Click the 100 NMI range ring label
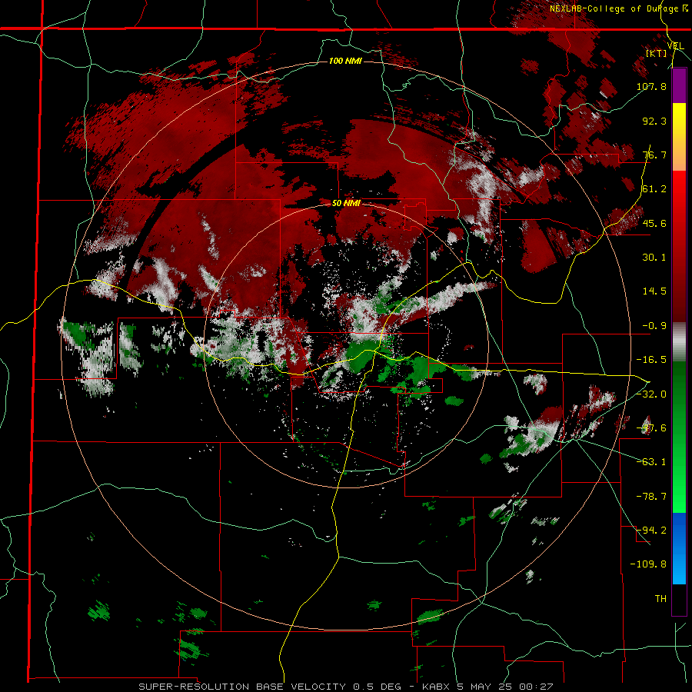 pyautogui.click(x=345, y=61)
